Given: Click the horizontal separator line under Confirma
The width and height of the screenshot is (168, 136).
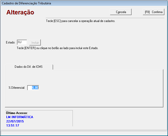Looking at the screenshot, I should pos(103,18).
